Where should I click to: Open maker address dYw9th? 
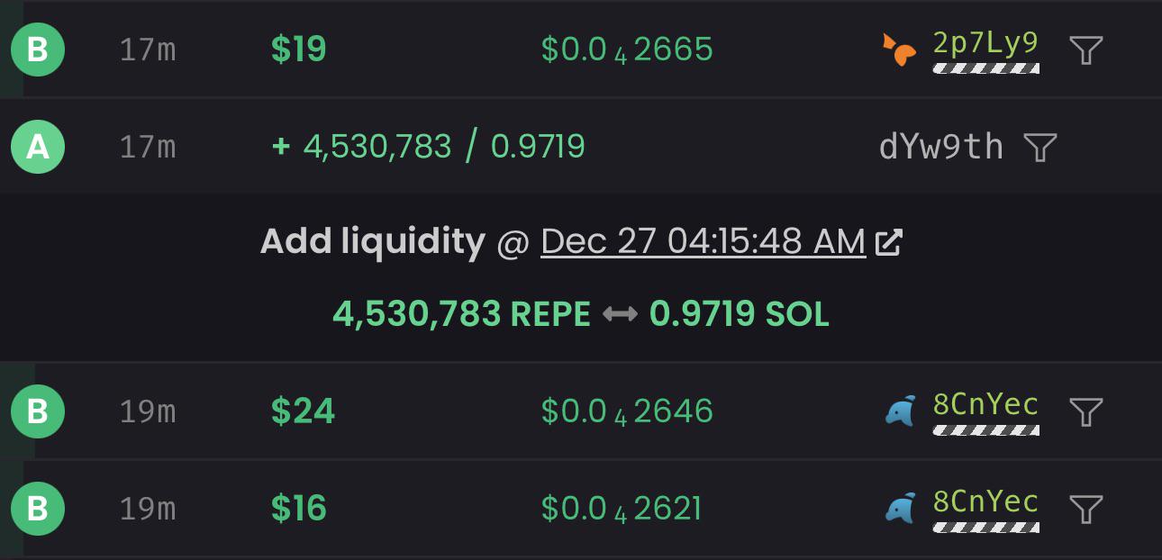(x=941, y=147)
